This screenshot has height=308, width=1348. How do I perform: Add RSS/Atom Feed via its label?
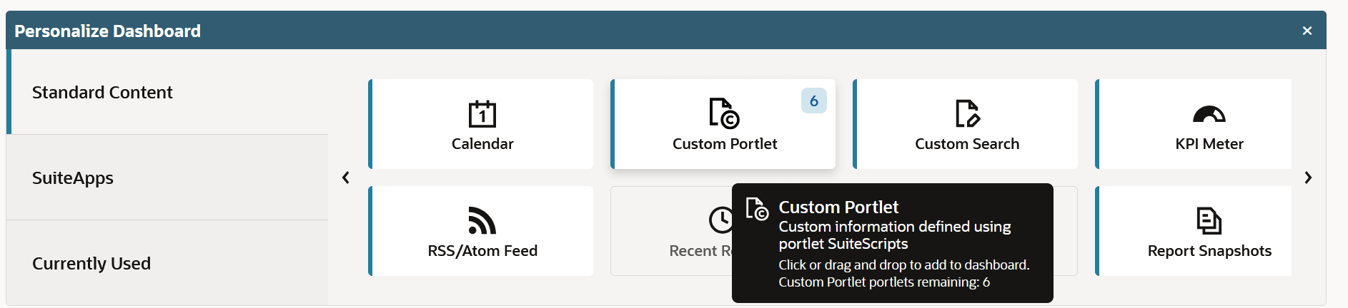coord(482,251)
